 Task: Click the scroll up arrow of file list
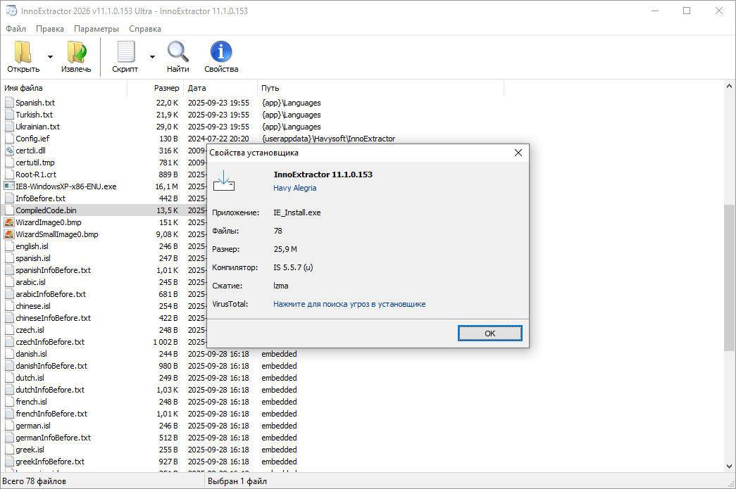pos(729,87)
